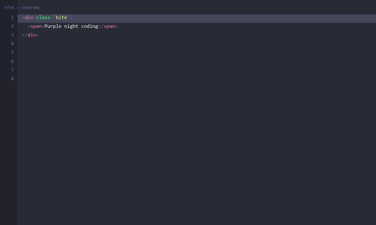Click the opening span tag name
Viewport: 376px width, 225px height.
pos(36,26)
